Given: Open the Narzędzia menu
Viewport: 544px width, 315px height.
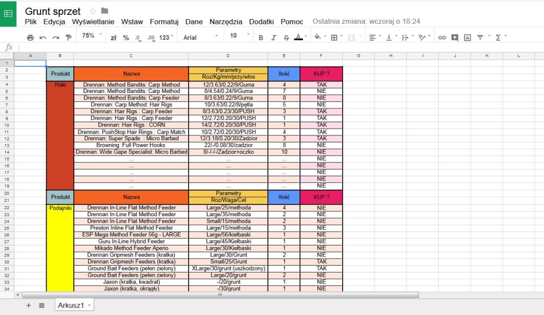Looking at the screenshot, I should (226, 21).
